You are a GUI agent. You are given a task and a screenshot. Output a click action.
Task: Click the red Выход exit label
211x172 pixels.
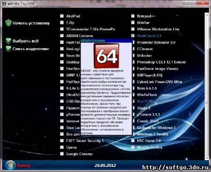24,165
